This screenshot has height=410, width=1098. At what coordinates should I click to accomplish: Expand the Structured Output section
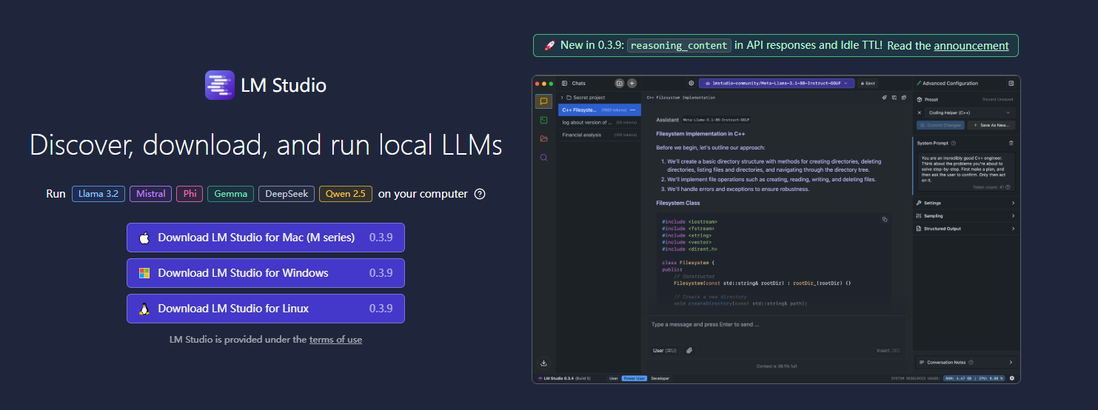point(965,229)
